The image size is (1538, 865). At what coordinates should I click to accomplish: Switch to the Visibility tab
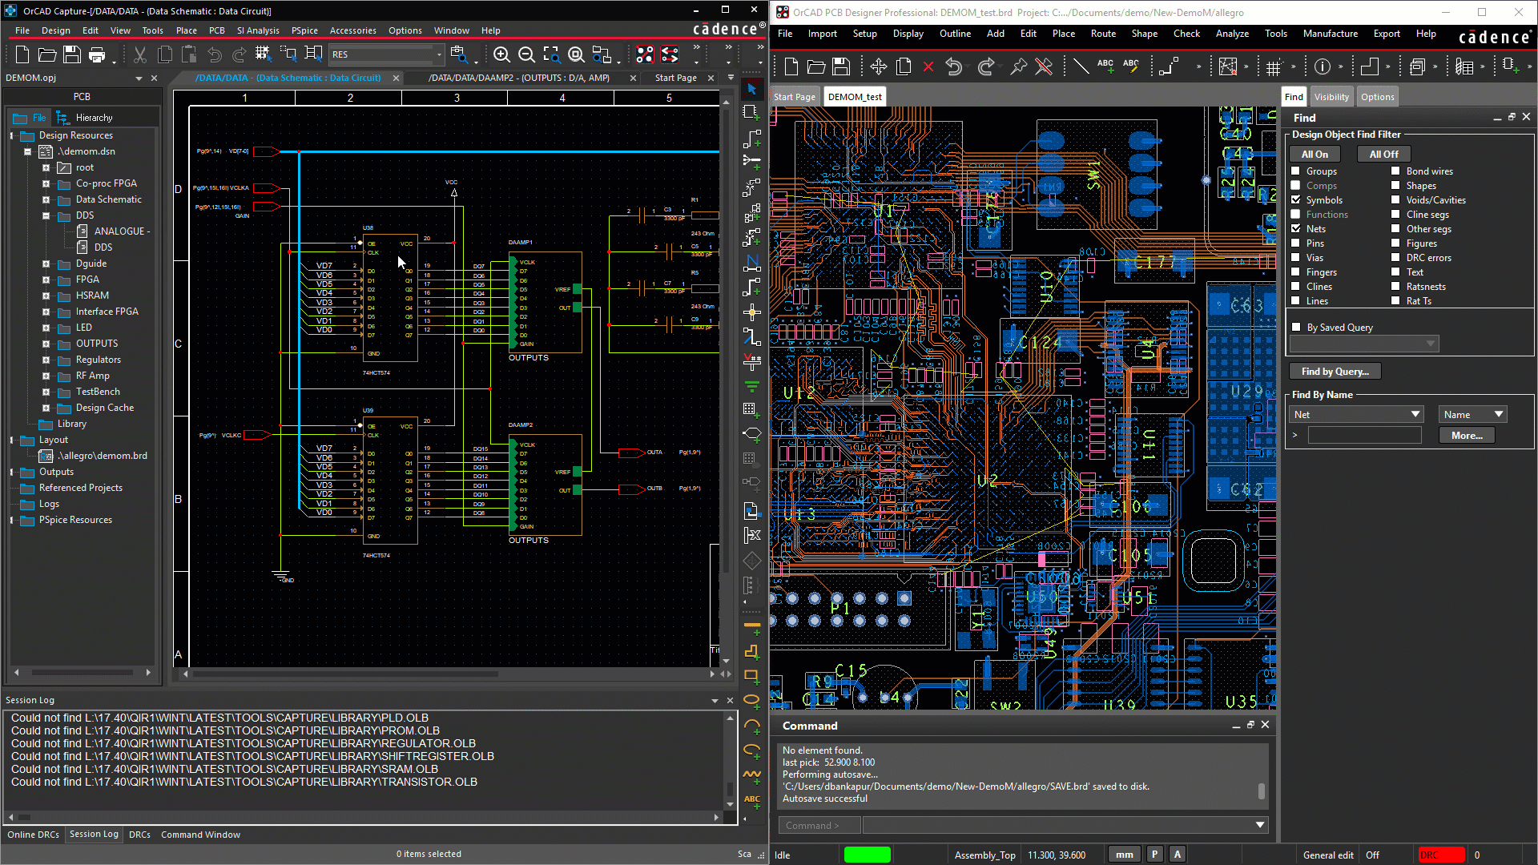[x=1331, y=97]
